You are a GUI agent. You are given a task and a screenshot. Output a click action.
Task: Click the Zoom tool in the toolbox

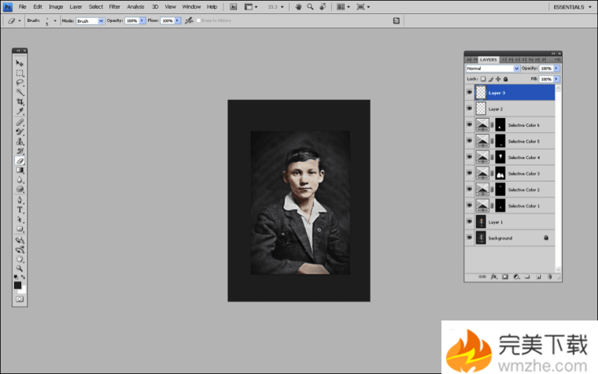point(20,268)
